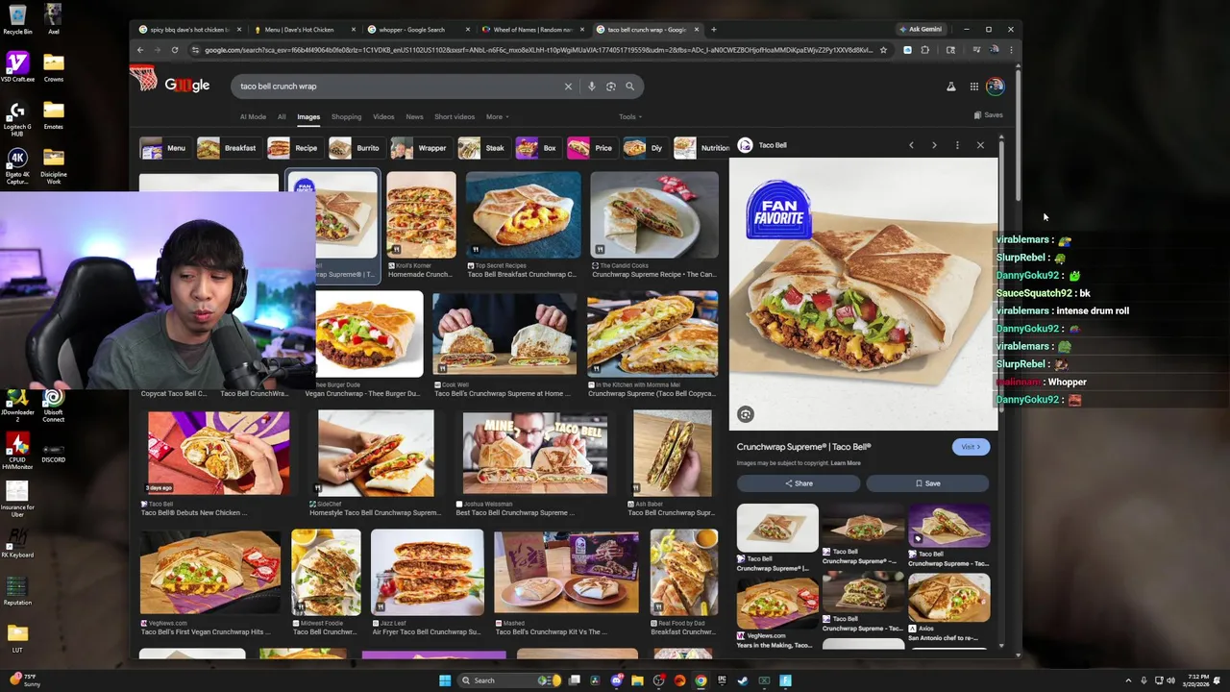Submit the search with the magnifier icon

(629, 86)
